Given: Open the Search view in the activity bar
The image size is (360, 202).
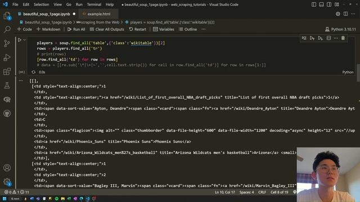Looking at the screenshot, I should pyautogui.click(x=7, y=29).
